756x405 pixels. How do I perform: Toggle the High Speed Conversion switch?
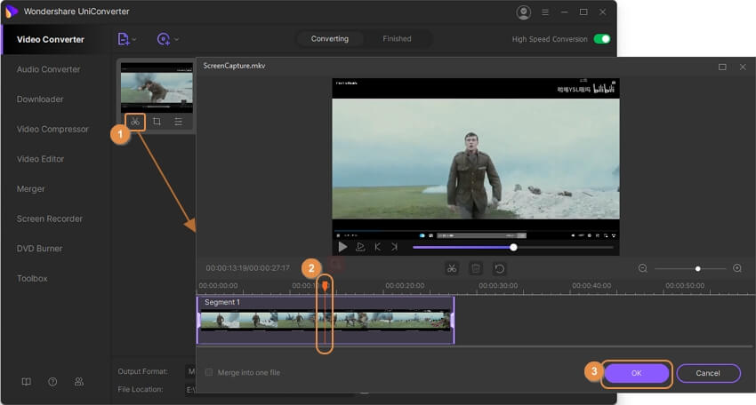[602, 39]
